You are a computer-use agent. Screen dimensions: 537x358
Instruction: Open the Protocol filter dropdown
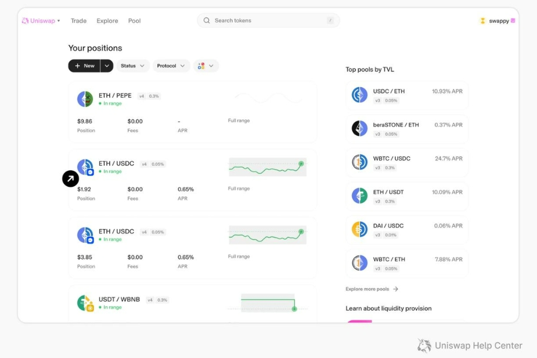[x=171, y=66]
